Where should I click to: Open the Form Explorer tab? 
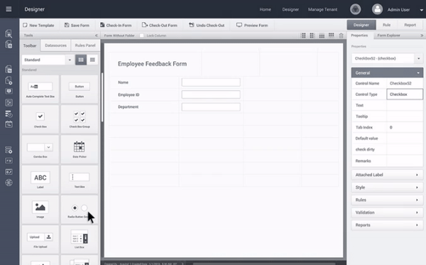pyautogui.click(x=388, y=36)
